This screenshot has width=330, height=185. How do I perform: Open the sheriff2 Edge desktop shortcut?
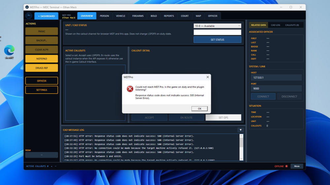tap(9, 52)
